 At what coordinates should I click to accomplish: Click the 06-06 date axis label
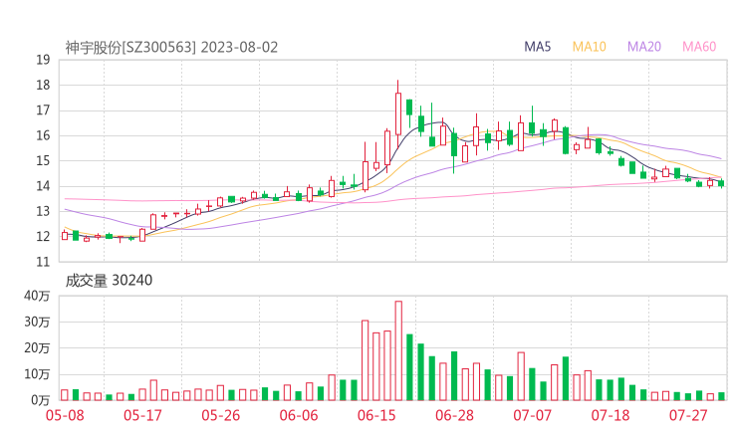coord(299,415)
